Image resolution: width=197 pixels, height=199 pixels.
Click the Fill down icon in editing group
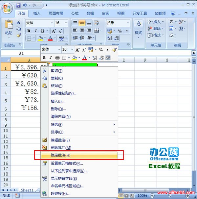171,29
